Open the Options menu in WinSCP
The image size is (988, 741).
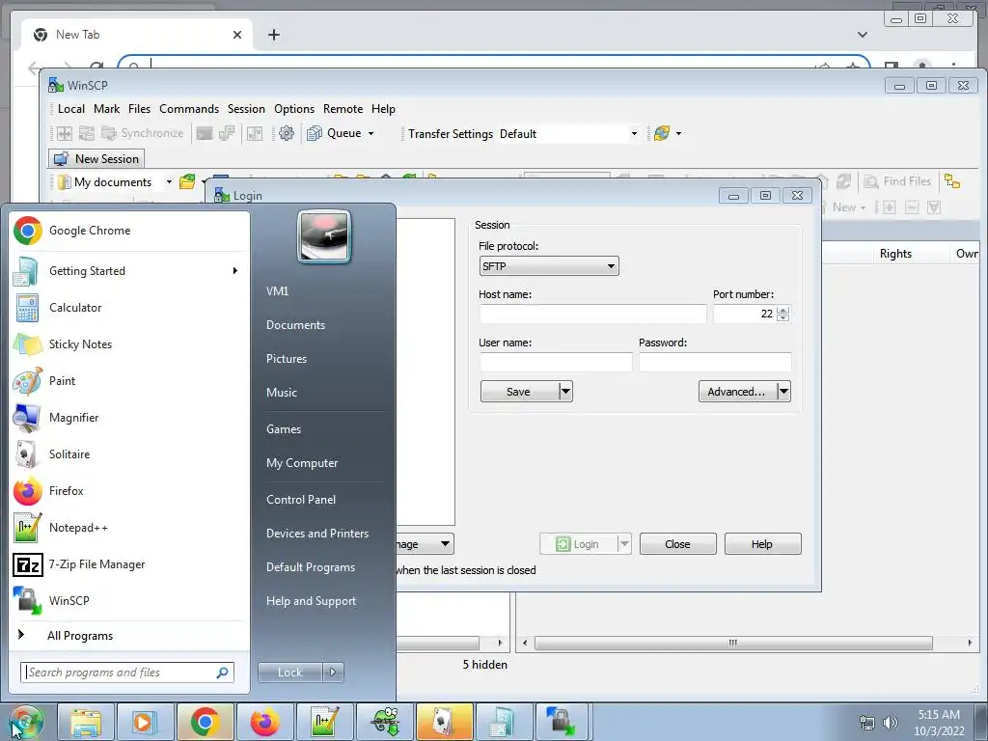click(x=294, y=109)
